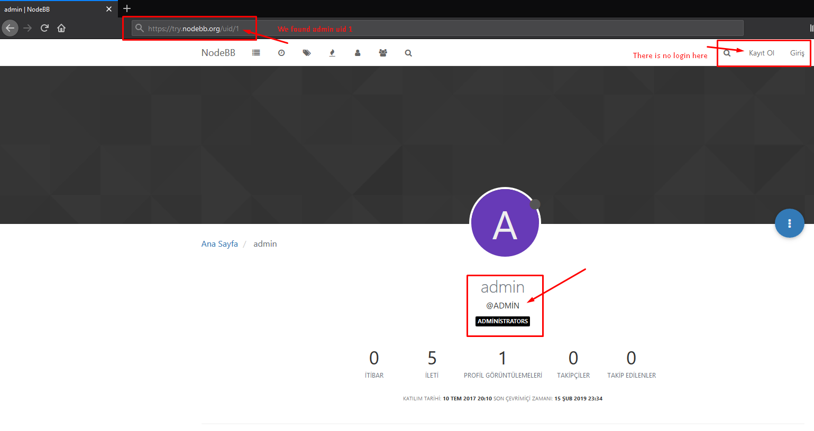Reload the page with refresh icon
The height and width of the screenshot is (431, 814).
(44, 28)
